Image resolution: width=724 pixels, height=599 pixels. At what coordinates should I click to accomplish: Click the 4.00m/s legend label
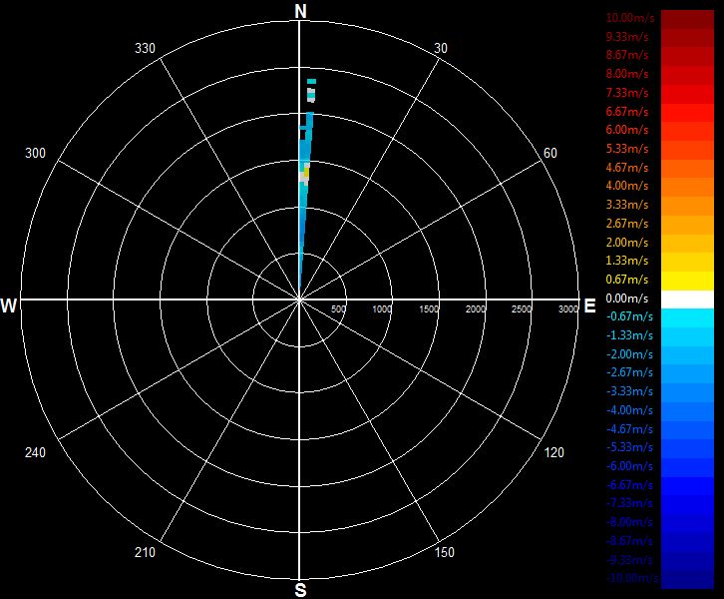coord(627,186)
